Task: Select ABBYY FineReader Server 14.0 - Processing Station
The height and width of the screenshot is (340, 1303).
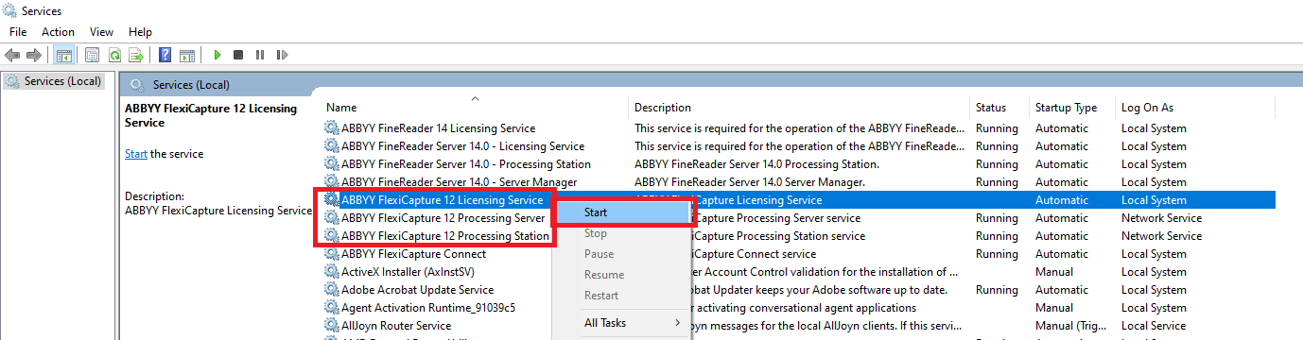Action: tap(465, 164)
